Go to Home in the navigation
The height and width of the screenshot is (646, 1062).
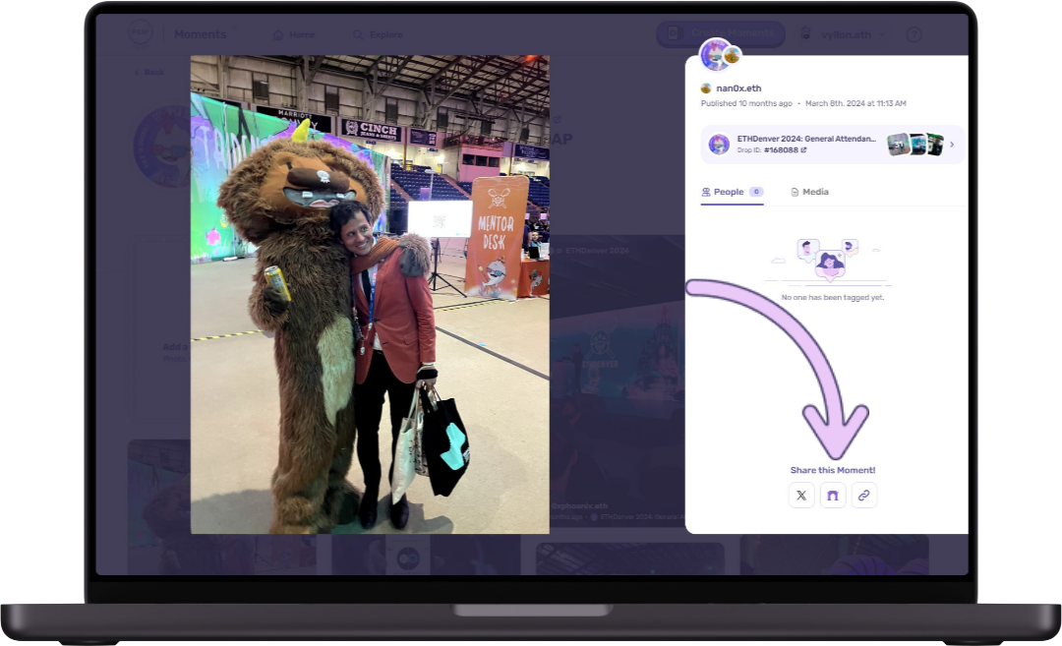(294, 34)
